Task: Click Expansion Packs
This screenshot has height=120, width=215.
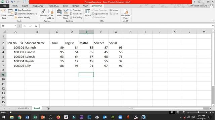Action: point(100,14)
